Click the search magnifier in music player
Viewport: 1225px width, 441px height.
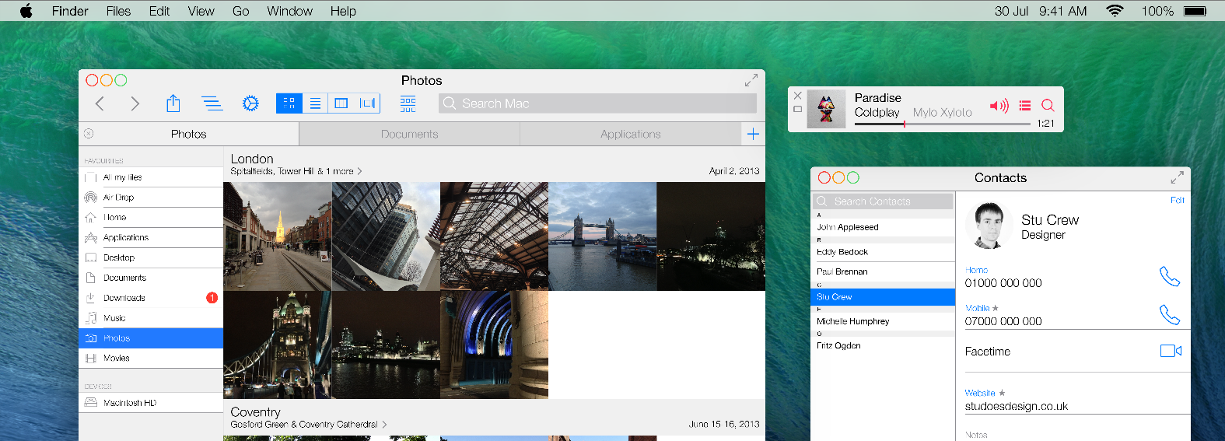pos(1048,106)
